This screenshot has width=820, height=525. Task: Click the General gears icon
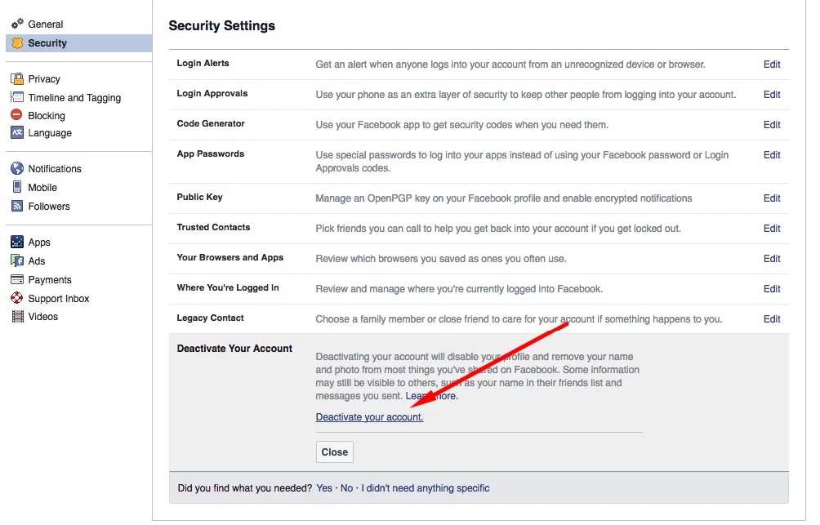click(17, 24)
